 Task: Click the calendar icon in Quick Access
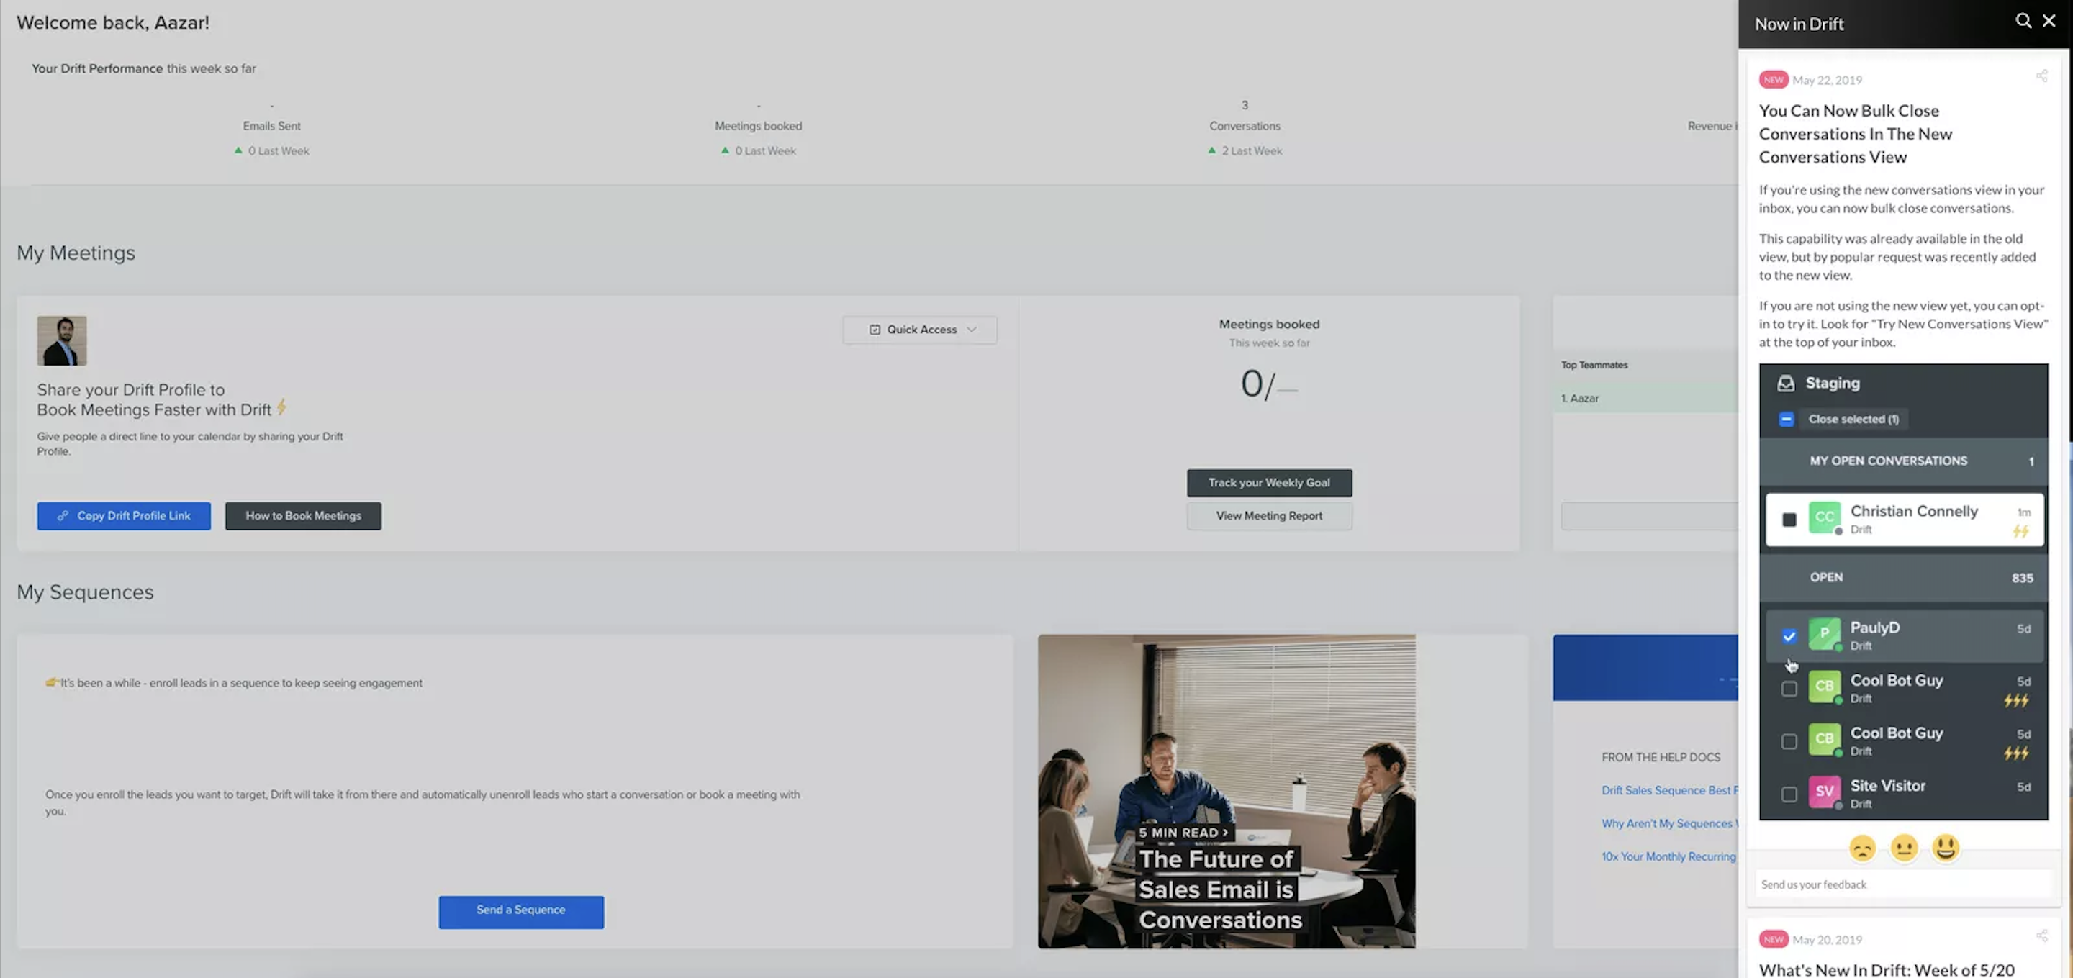[875, 330]
